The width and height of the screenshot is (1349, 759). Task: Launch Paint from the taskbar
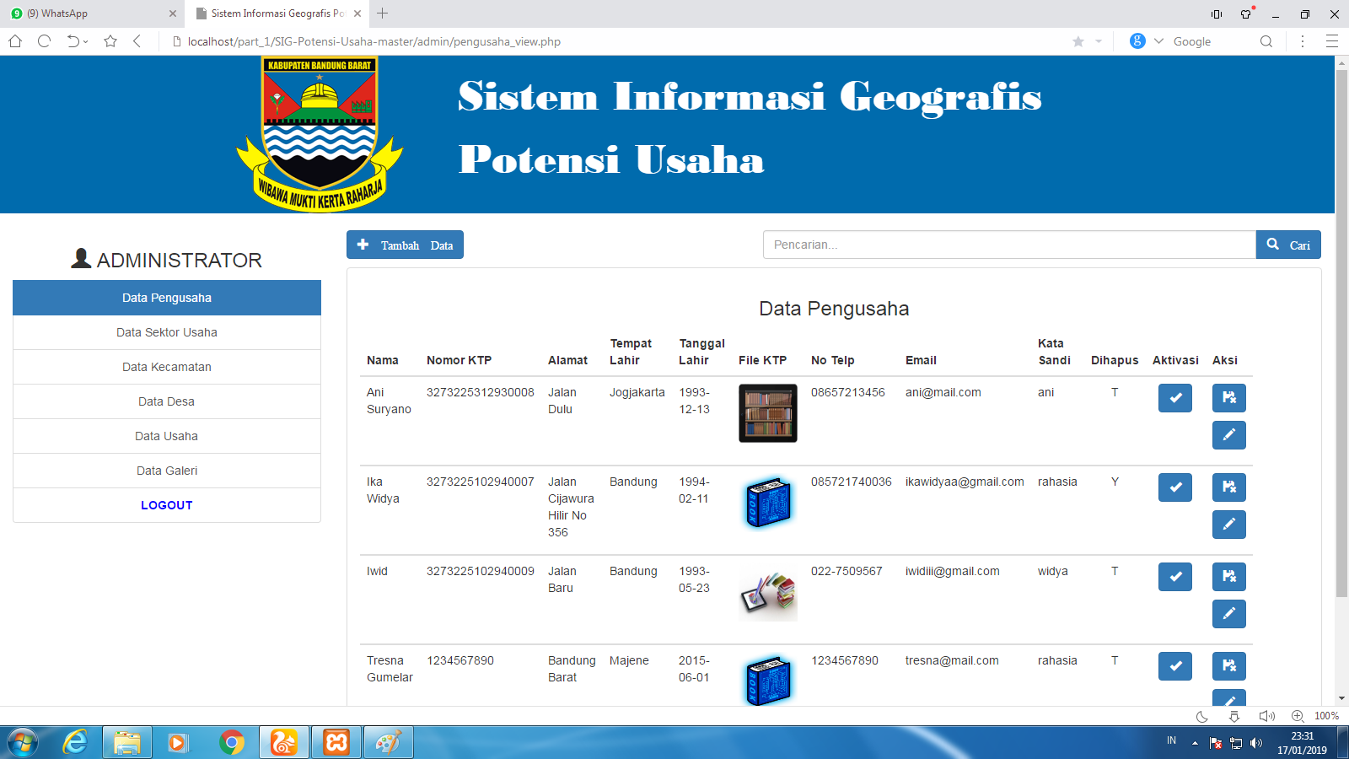[388, 742]
